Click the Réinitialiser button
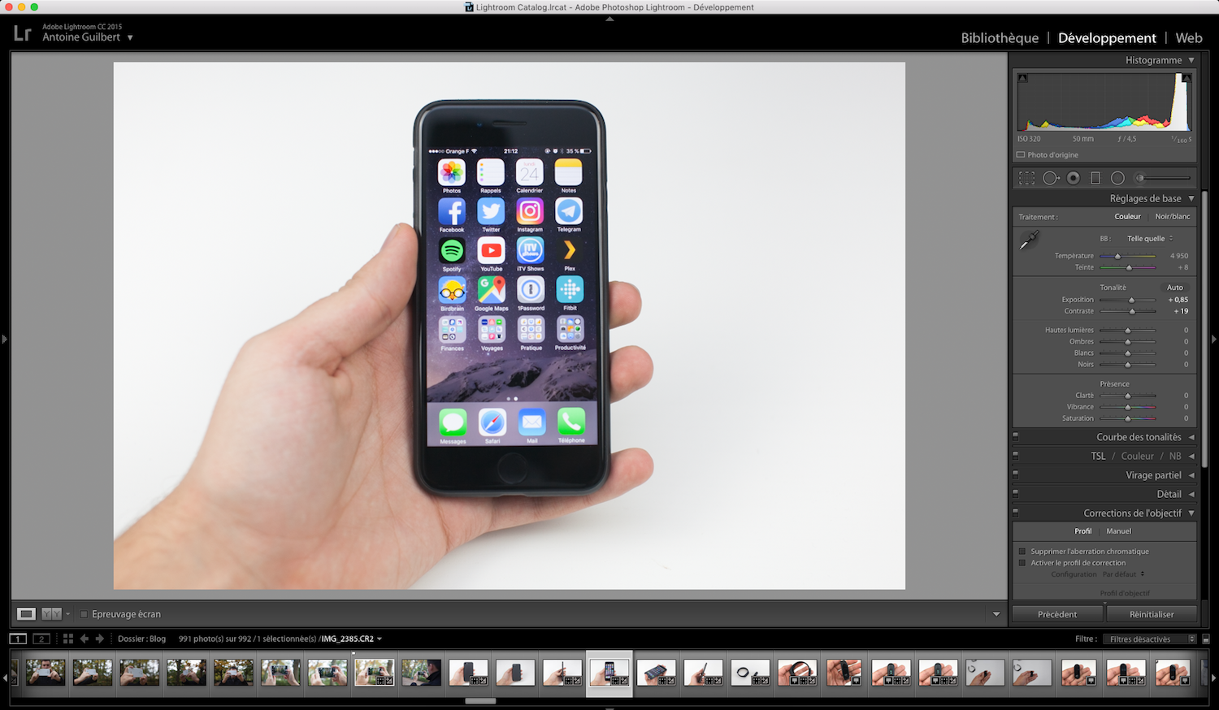1219x710 pixels. (1152, 614)
